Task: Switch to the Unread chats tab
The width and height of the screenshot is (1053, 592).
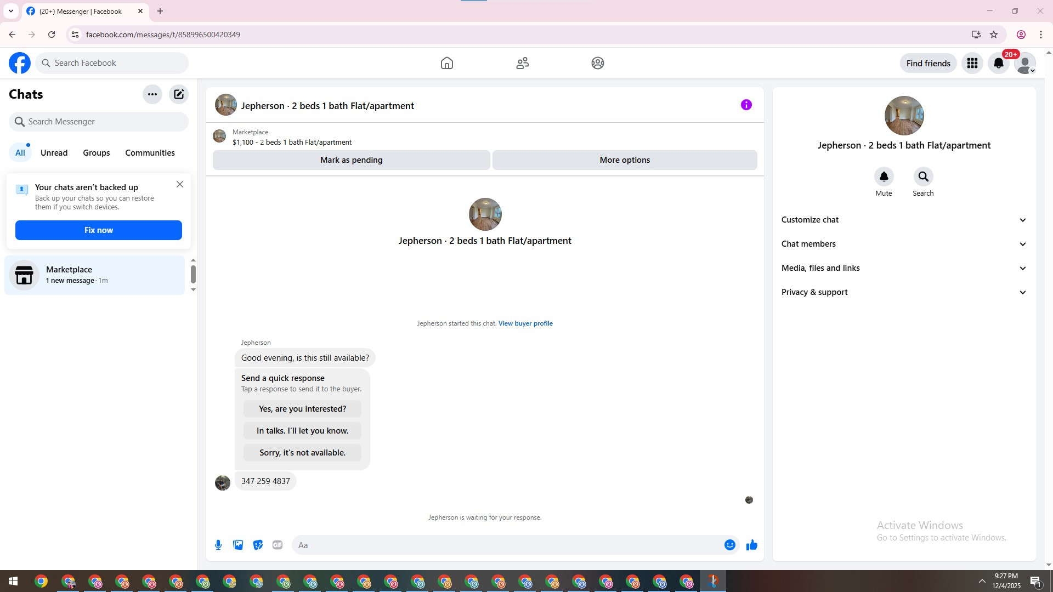Action: (x=54, y=153)
